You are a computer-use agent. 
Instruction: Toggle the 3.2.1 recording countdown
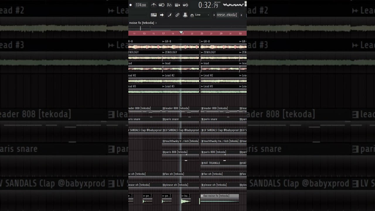coord(169,5)
